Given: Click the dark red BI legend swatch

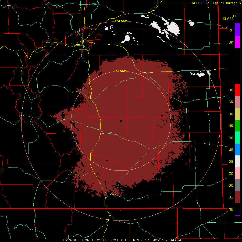Looking at the screenshot, I should 237,197.
